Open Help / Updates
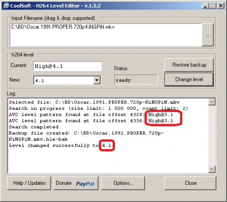This screenshot has width=227, height=202. coord(29,183)
